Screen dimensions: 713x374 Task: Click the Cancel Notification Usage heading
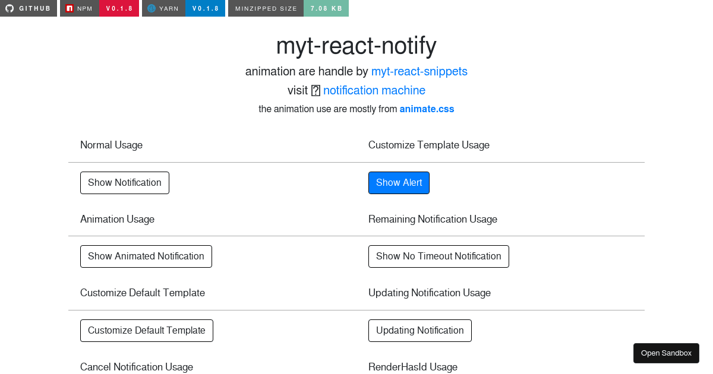(136, 367)
